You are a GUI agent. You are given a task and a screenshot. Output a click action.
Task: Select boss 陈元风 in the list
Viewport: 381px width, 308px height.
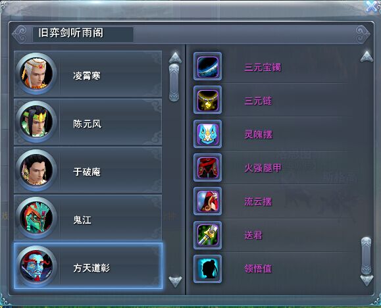[88, 122]
